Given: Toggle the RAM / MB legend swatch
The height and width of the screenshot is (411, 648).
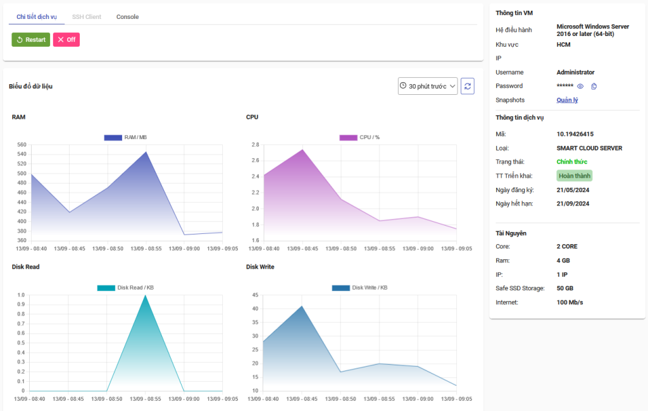Looking at the screenshot, I should click(x=113, y=138).
